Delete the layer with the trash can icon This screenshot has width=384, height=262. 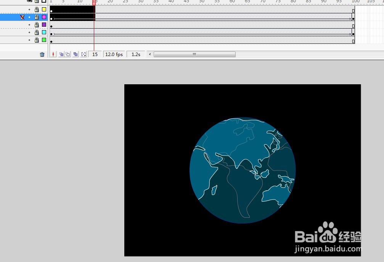coord(42,55)
